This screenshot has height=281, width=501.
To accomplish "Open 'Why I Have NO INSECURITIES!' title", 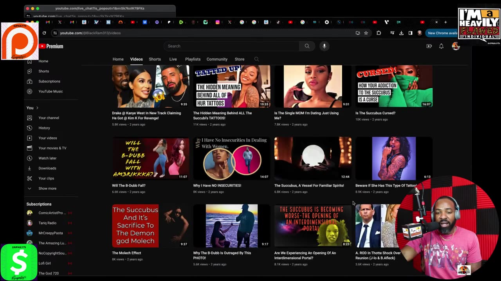I will click(x=217, y=185).
